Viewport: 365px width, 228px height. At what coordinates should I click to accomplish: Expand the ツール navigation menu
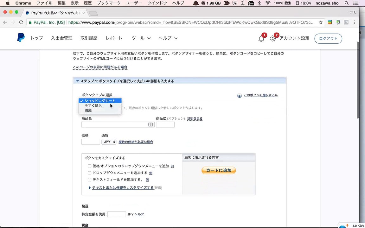141,38
